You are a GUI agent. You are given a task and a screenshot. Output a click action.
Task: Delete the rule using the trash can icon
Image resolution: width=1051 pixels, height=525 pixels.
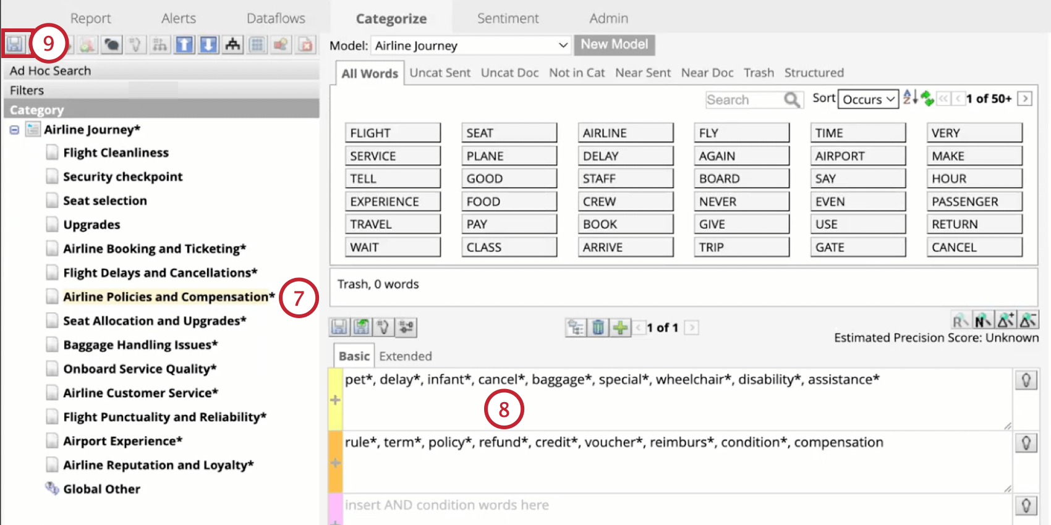[598, 327]
